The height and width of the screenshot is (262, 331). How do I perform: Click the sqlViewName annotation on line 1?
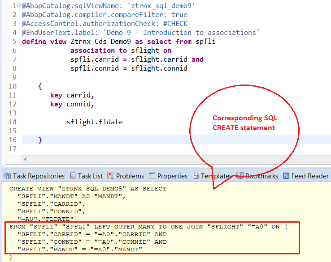(109, 6)
